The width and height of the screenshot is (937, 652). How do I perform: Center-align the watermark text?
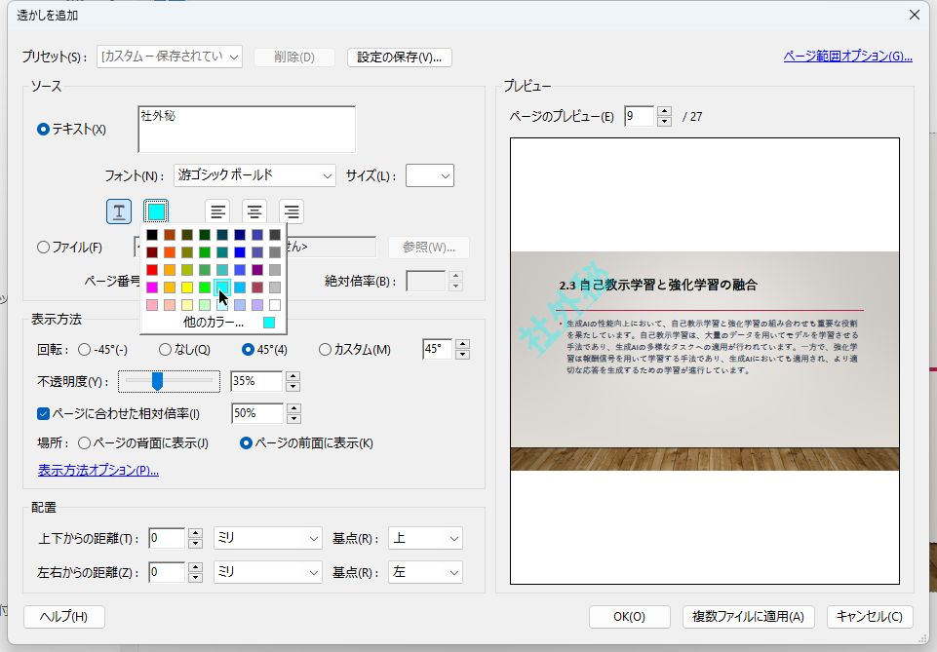tap(254, 211)
